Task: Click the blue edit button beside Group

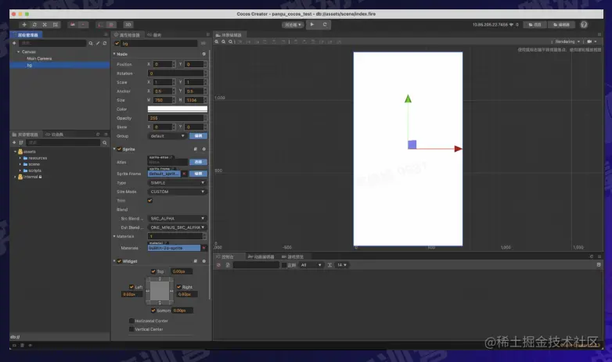Action: 198,136
